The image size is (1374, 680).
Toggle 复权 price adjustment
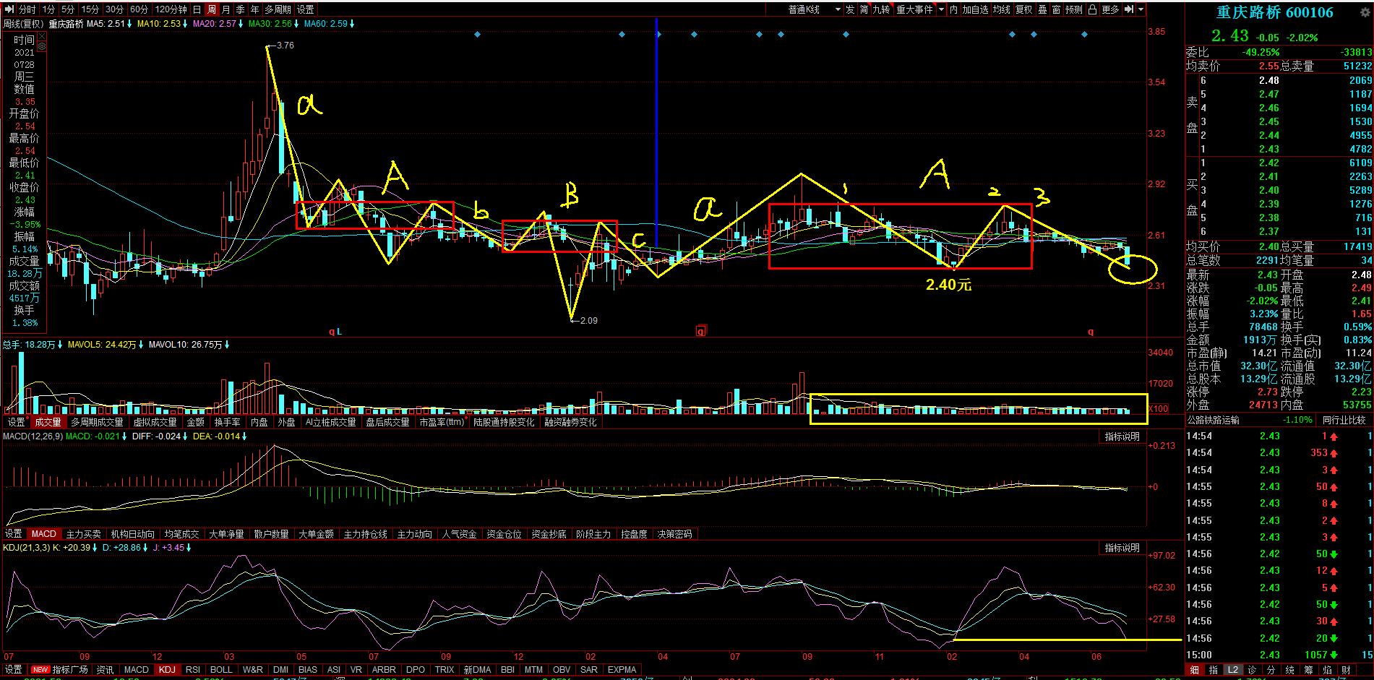pos(1023,9)
